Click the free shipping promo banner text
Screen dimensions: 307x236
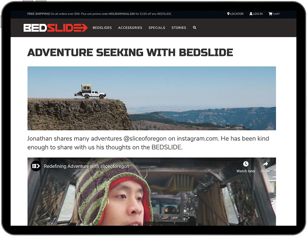(x=100, y=14)
